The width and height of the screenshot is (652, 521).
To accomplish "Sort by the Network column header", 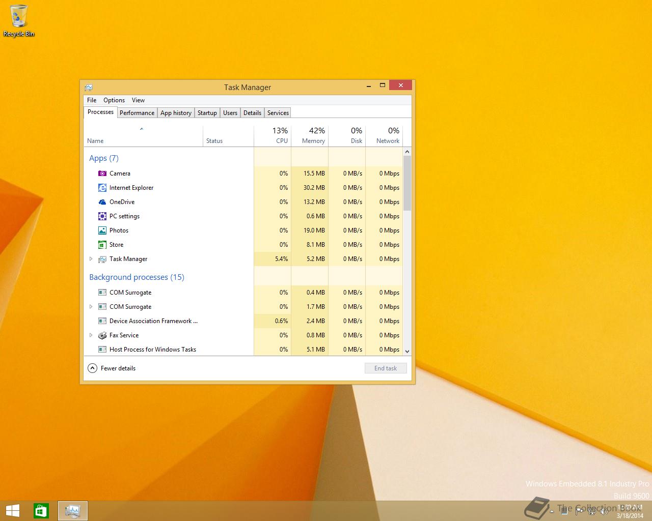I will pos(384,136).
